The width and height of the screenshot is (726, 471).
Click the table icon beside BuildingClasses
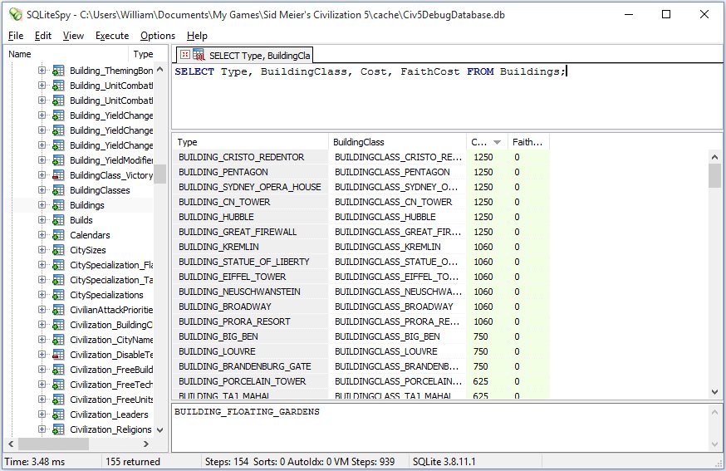point(58,190)
